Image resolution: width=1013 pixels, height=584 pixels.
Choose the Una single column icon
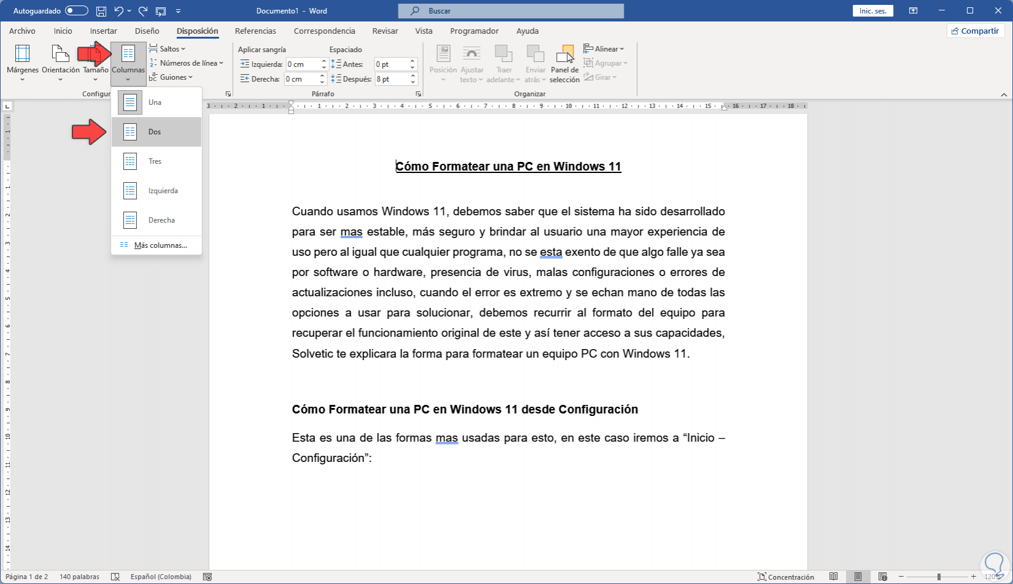click(x=130, y=102)
